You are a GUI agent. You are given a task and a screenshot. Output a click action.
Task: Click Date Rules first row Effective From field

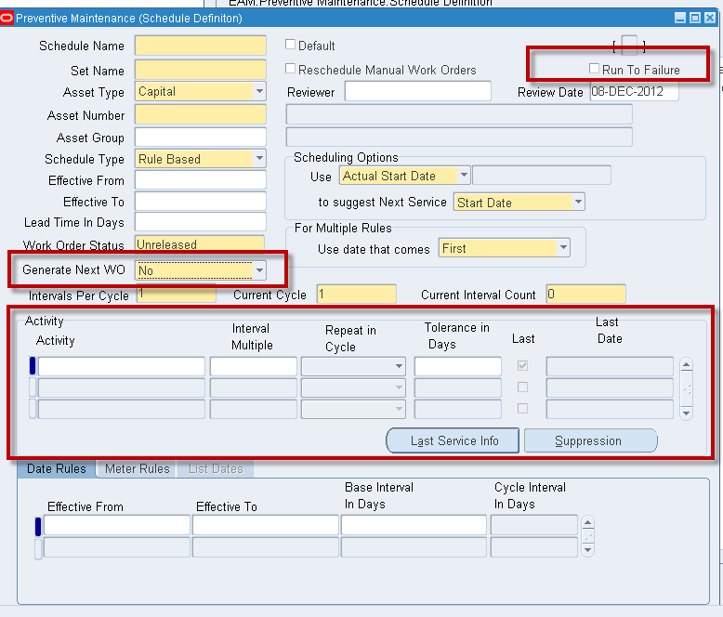[117, 525]
